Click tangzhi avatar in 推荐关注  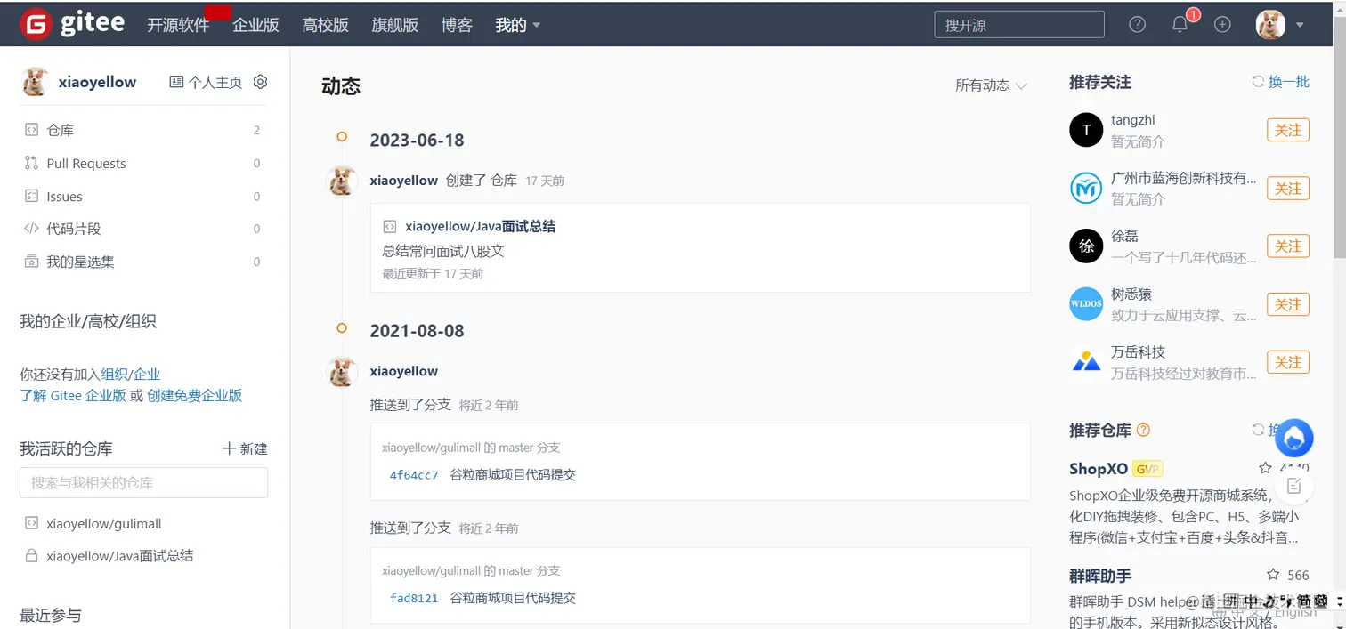(1086, 131)
